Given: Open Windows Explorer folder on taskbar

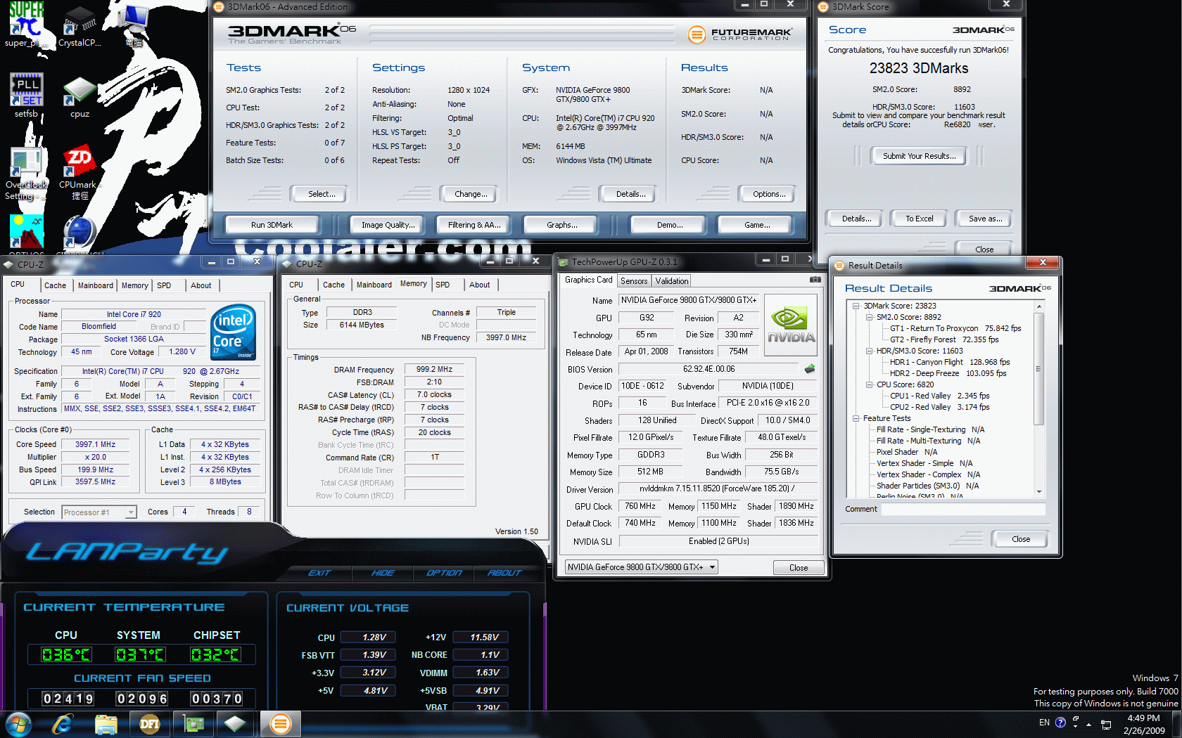Looking at the screenshot, I should click(x=106, y=724).
